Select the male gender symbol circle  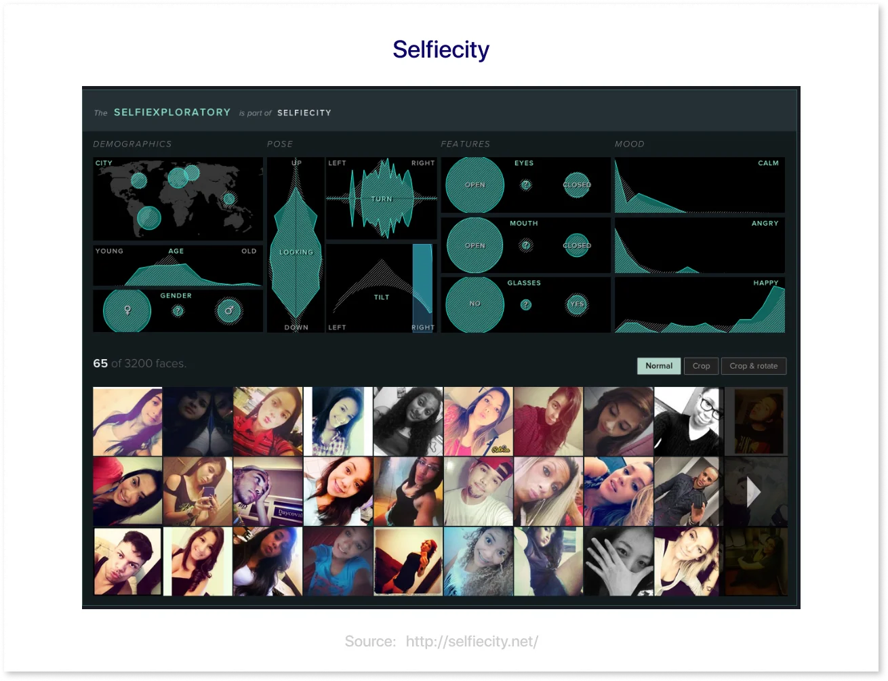point(228,311)
